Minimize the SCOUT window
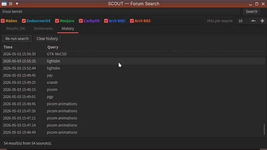Image resolution: width=267 pixels, height=150 pixels. click(x=250, y=4)
